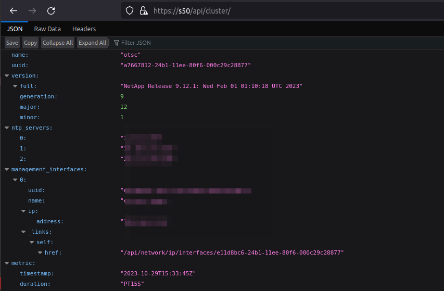Open the Headers tab

(x=84, y=29)
